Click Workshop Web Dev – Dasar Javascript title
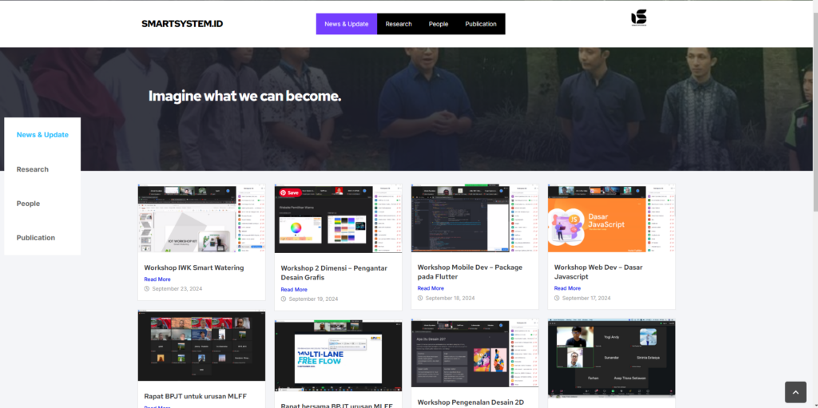818x408 pixels. click(x=598, y=271)
